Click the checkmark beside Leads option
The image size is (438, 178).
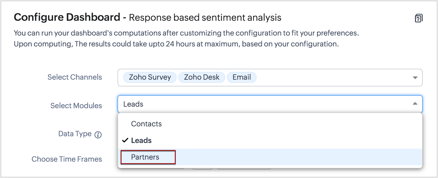point(125,140)
